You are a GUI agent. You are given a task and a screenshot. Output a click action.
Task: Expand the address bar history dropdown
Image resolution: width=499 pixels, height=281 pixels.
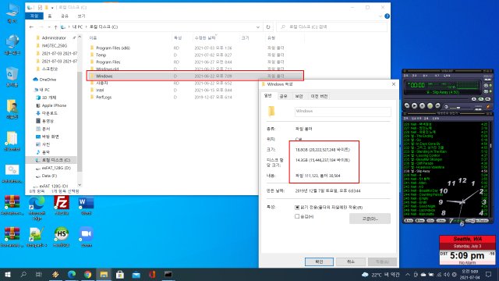coord(258,27)
